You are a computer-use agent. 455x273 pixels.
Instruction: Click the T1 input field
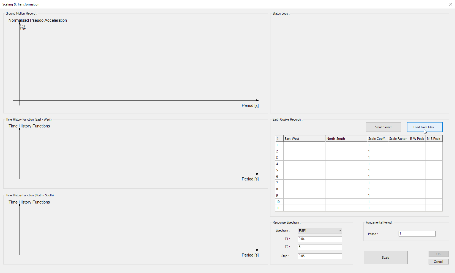click(320, 239)
